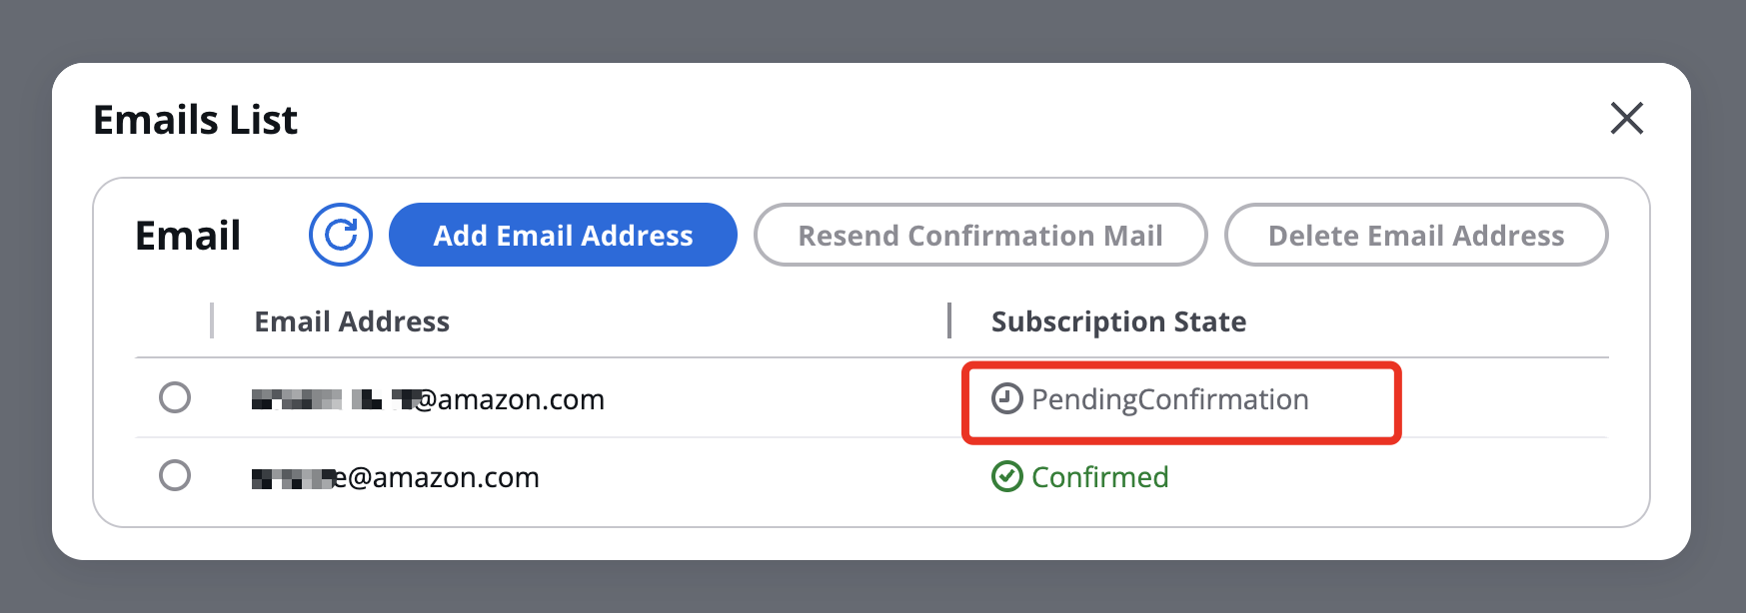Click Resend Confirmation Mail
Screen dimensions: 1746x613
click(980, 235)
